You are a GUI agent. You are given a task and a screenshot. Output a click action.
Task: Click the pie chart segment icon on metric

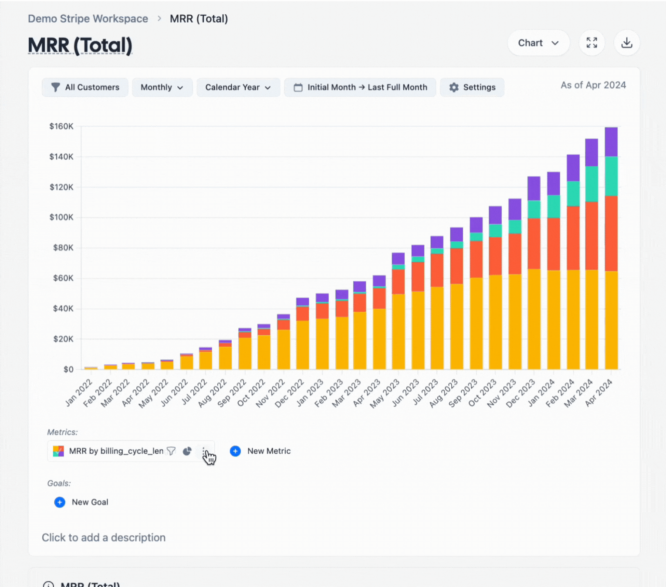click(187, 451)
